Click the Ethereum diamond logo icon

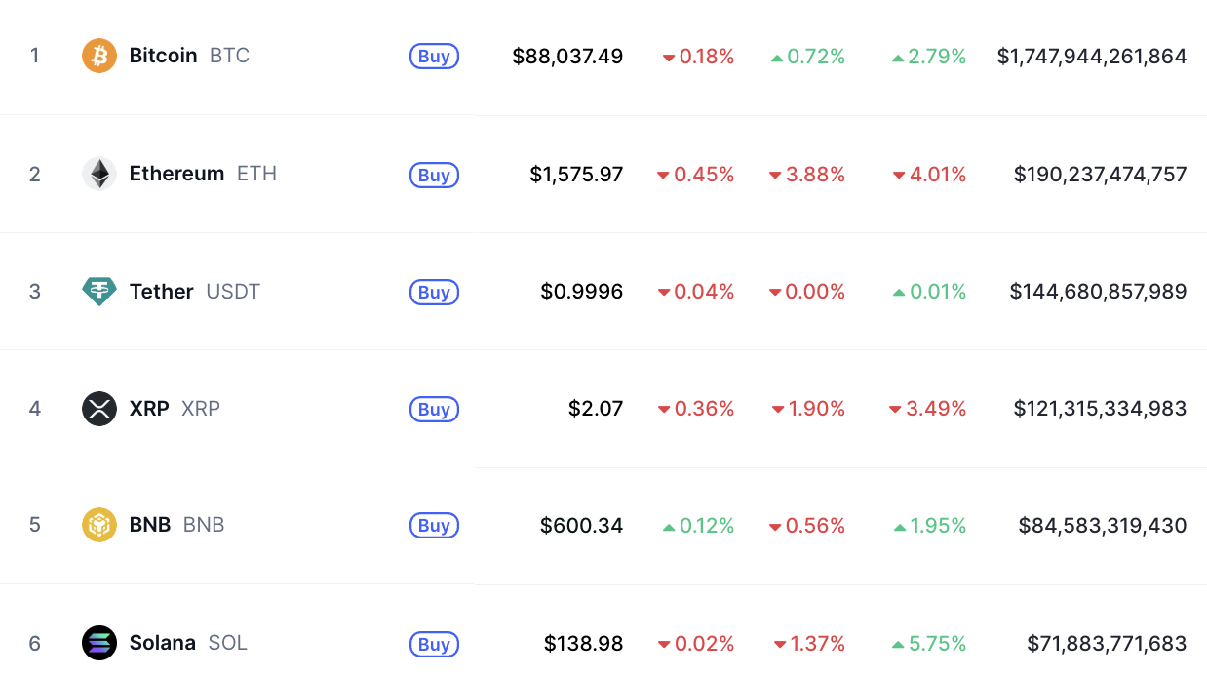click(99, 174)
